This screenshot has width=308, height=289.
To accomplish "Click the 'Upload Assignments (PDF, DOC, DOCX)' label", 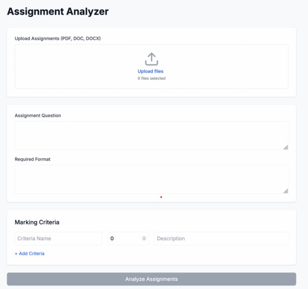I will point(57,38).
